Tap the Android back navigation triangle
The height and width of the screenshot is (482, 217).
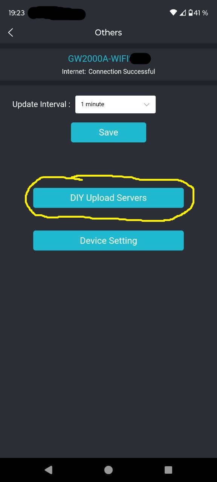[48, 470]
